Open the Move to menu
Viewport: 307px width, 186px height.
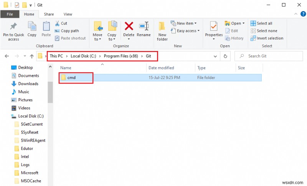97,31
